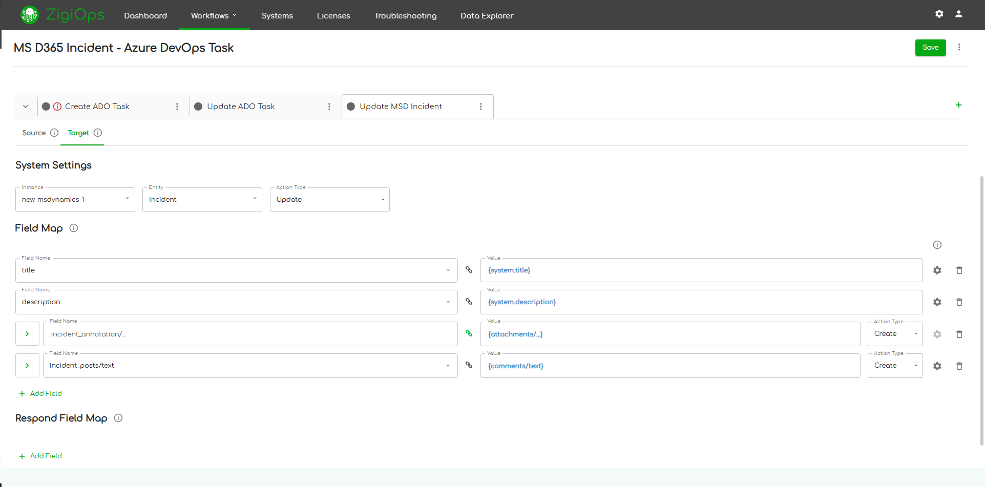Open Action Type Create for comments row
Viewport: 985px width, 487px height.
coord(895,366)
